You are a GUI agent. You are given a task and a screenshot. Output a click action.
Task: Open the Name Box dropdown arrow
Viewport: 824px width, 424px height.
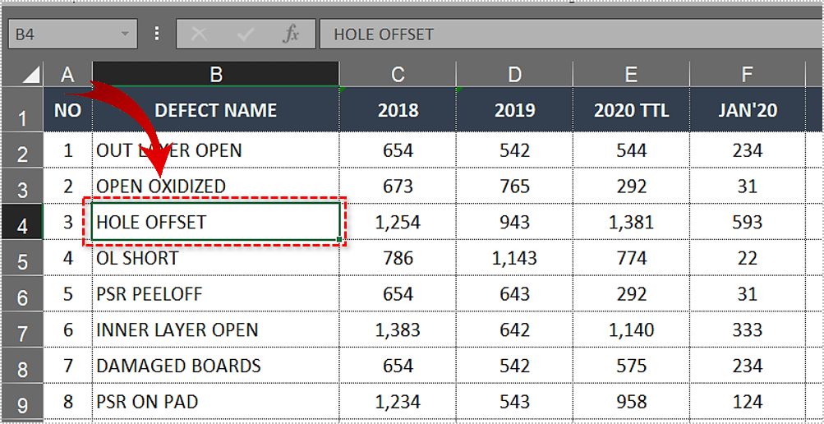[x=126, y=35]
